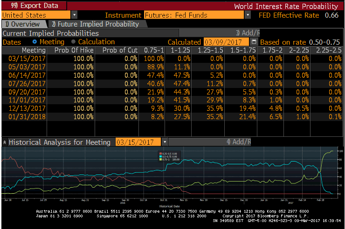Screen dimensions: 345x229
Task: Click the 1.5-1.75 column header
Action: tap(243, 50)
